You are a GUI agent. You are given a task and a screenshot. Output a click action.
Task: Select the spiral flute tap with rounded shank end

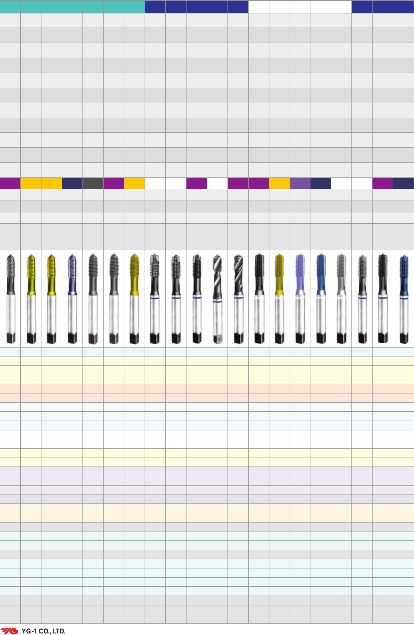tap(217, 299)
